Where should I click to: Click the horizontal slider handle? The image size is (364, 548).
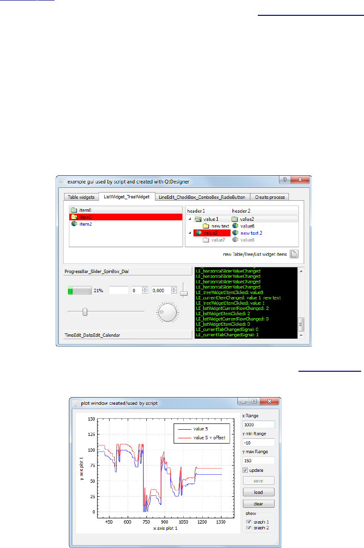click(x=85, y=312)
